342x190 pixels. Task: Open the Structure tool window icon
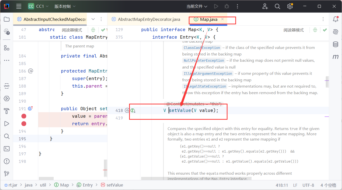[7, 48]
